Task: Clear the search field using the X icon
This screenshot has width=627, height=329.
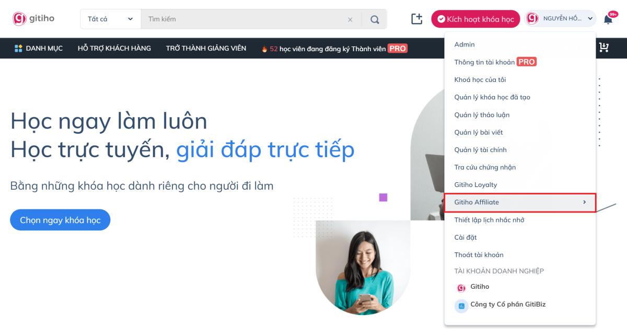Action: point(350,18)
